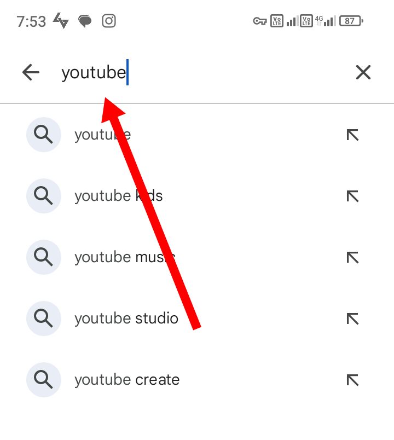This screenshot has height=440, width=394.
Task: Fill query using arrow next to "youtube studio"
Action: [x=352, y=318]
